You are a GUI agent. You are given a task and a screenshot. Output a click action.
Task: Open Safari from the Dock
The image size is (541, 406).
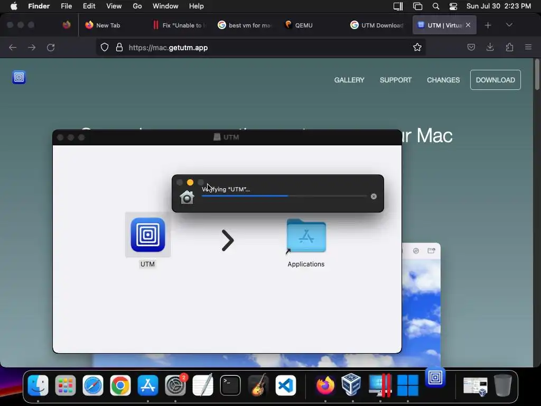(x=93, y=385)
